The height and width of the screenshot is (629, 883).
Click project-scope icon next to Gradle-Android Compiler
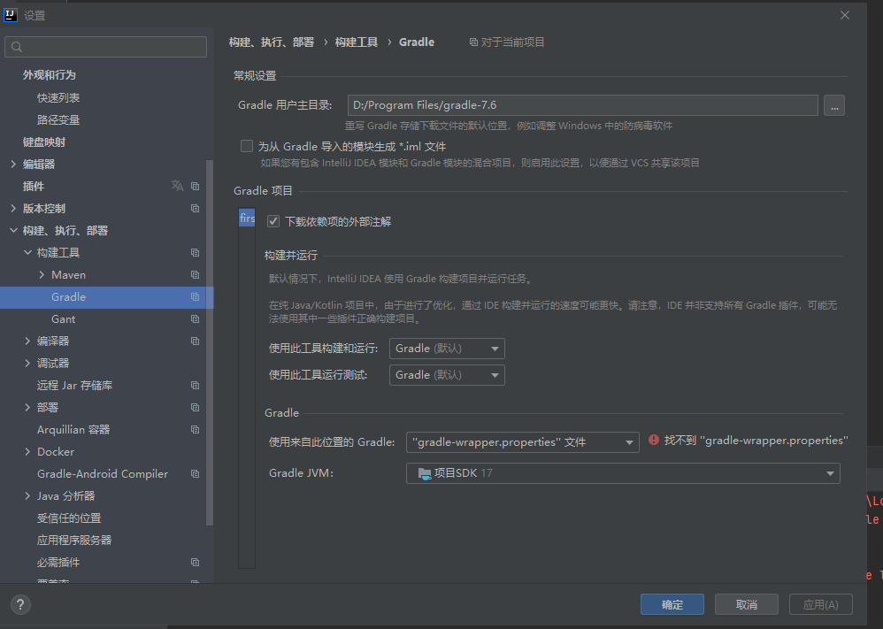coord(195,474)
